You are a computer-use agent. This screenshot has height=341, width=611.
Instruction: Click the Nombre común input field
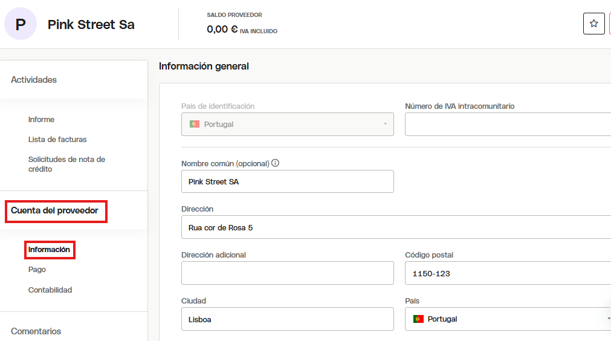click(287, 181)
